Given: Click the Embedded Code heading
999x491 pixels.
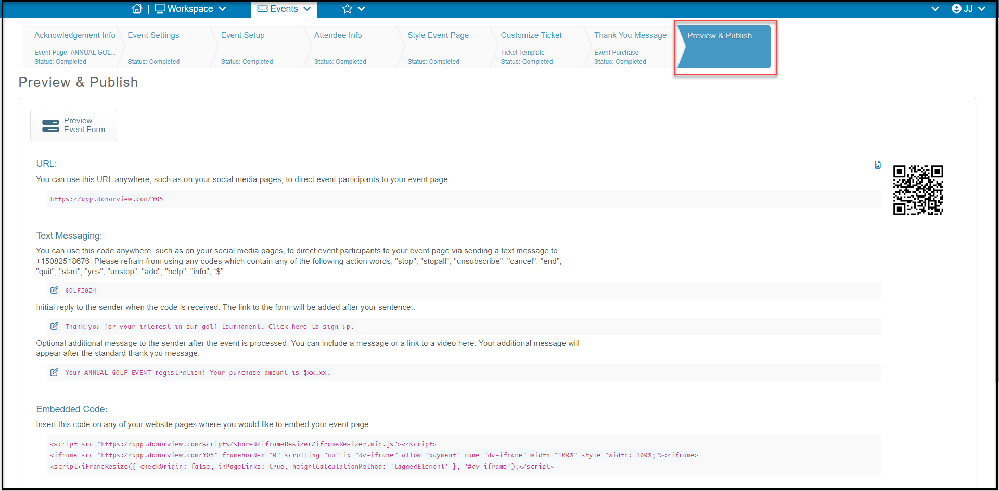Looking at the screenshot, I should coord(72,409).
